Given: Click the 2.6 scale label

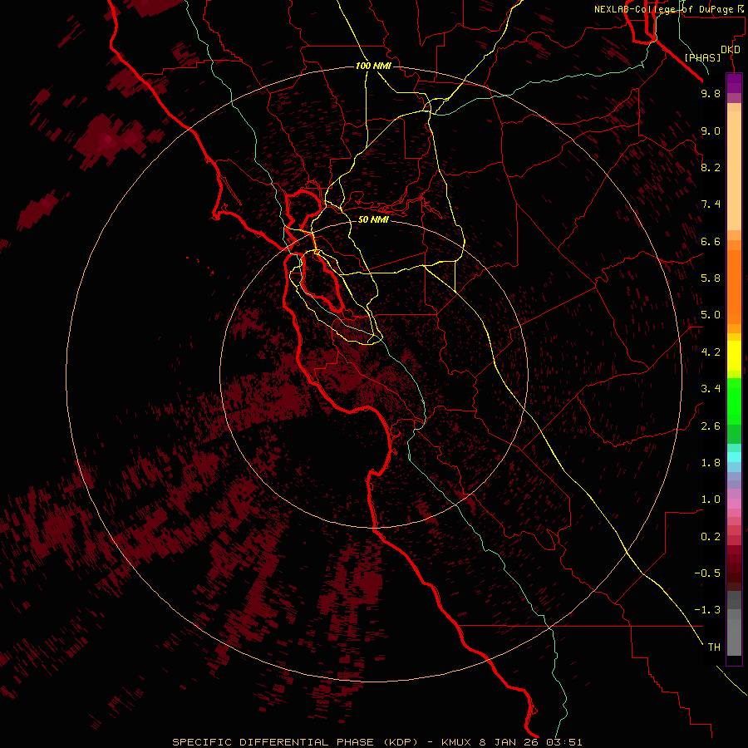Looking at the screenshot, I should pyautogui.click(x=711, y=426).
